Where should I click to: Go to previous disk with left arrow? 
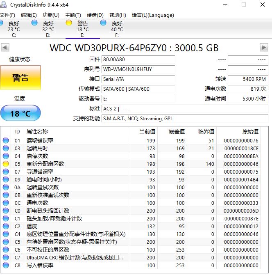(x=5, y=47)
